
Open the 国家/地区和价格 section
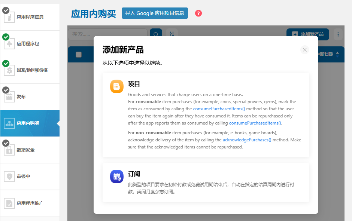point(32,70)
